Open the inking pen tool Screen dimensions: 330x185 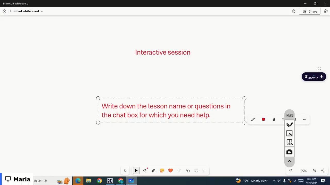tap(153, 170)
